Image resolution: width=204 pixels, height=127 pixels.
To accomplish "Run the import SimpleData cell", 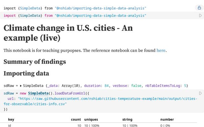I will [200, 15].
